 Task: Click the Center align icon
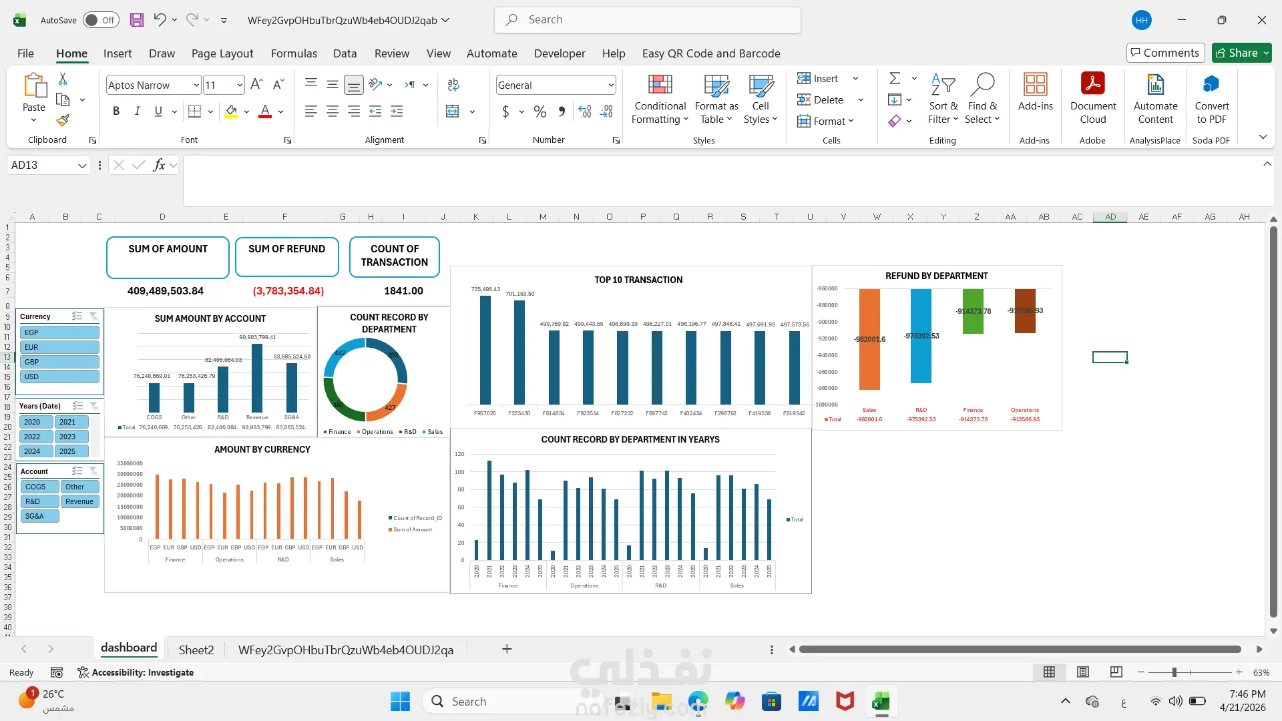tap(333, 111)
